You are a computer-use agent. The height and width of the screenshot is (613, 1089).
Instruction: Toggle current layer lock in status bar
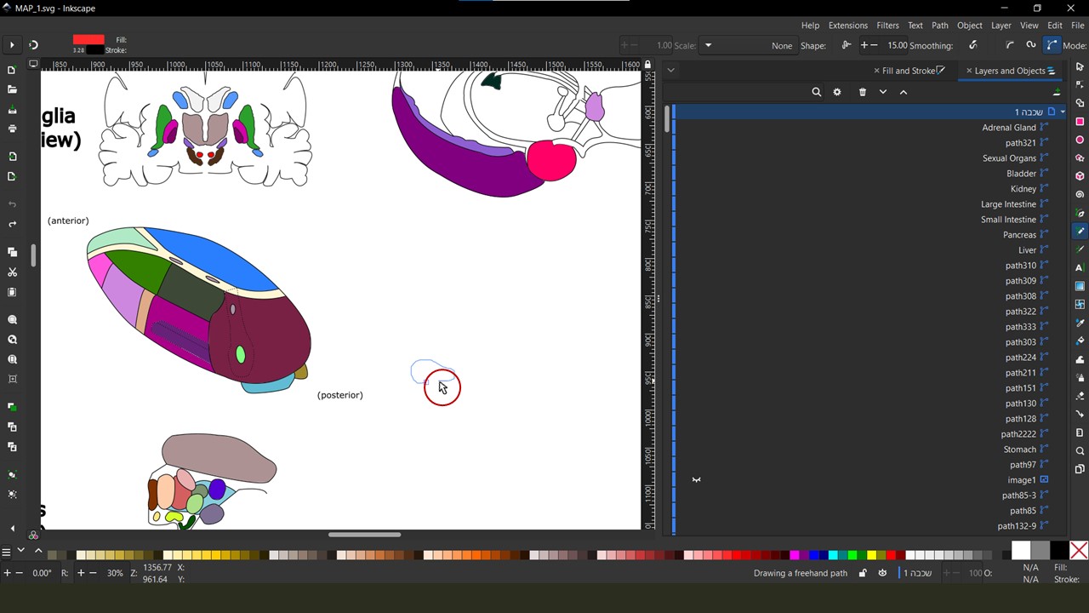point(862,573)
